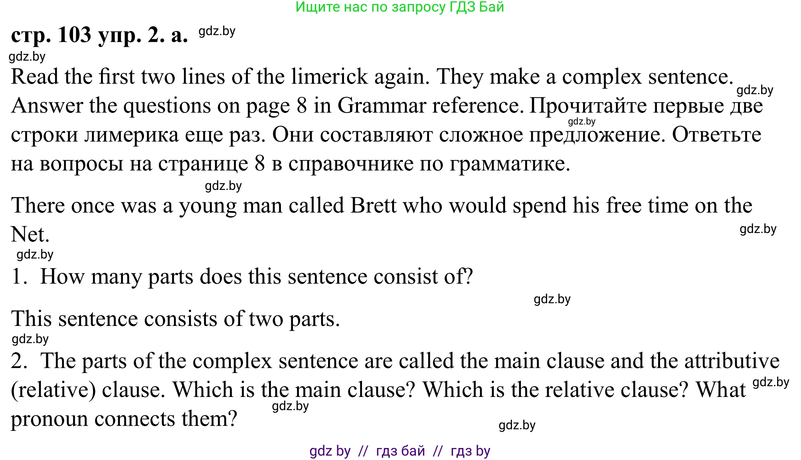Viewport: 801px width, 460px height.
Task: Click the list number '2.' before 'The parts'
Action: pos(19,361)
